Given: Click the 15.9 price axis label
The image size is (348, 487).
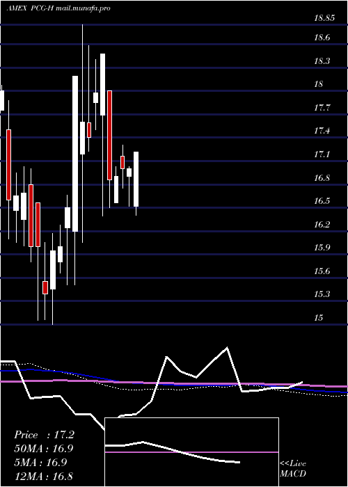Looking at the screenshot, I should point(322,248).
